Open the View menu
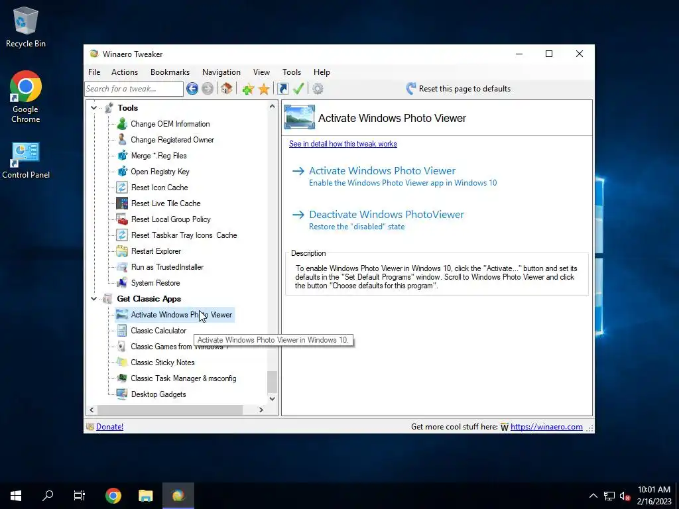 click(x=261, y=72)
